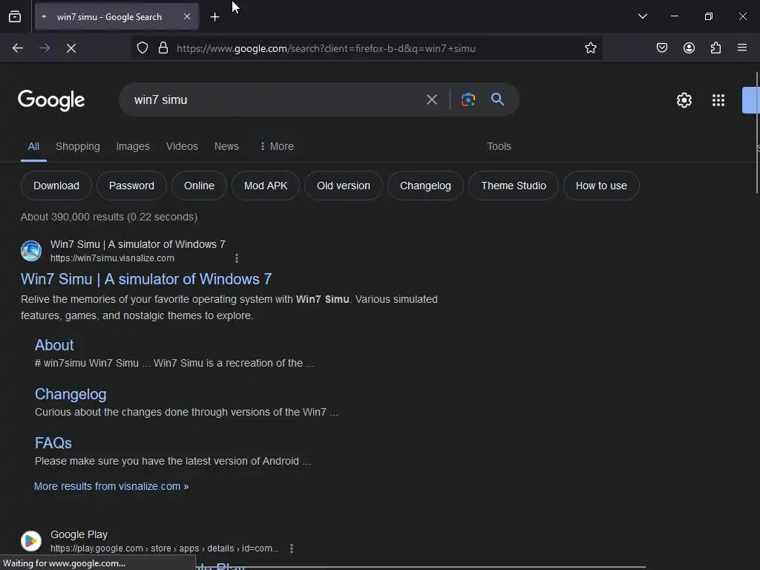Close the win7 simu Google Search tab
760x570 pixels.
click(187, 16)
